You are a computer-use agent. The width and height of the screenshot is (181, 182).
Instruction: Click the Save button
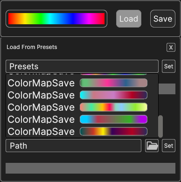(163, 19)
